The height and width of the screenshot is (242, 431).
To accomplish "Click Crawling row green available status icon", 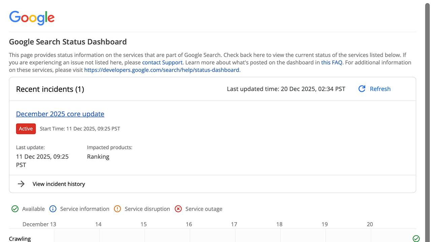I will [416, 239].
